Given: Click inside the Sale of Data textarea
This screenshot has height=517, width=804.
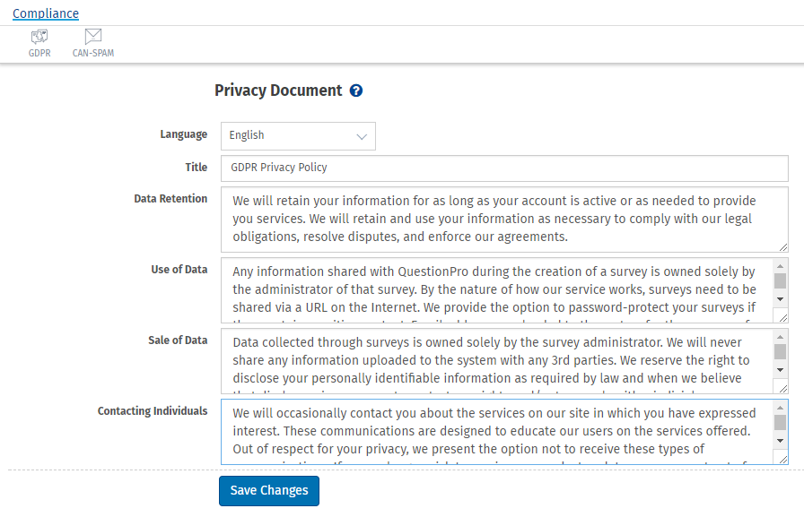Looking at the screenshot, I should pyautogui.click(x=494, y=360).
